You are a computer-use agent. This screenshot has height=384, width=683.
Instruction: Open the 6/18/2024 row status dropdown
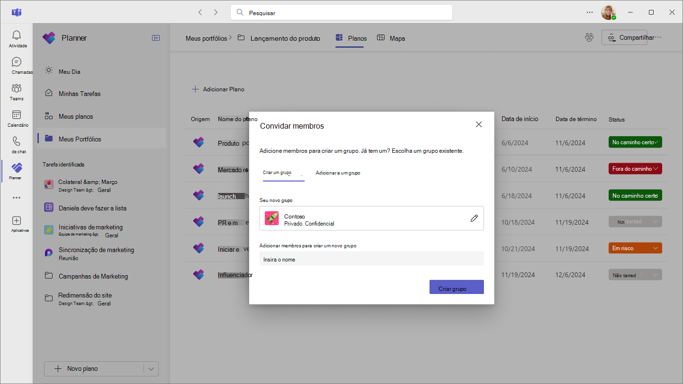click(x=635, y=195)
